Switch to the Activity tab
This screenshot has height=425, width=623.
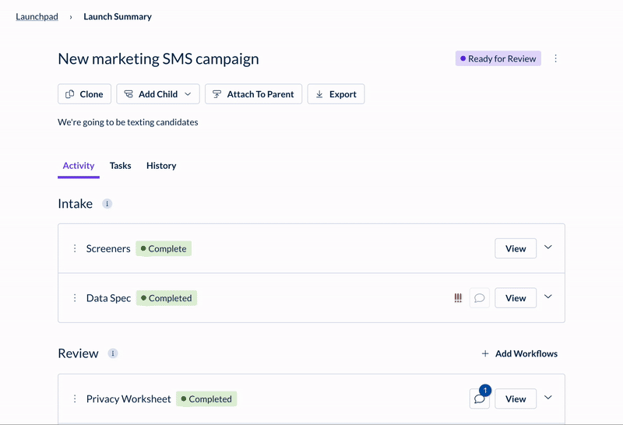tap(79, 166)
